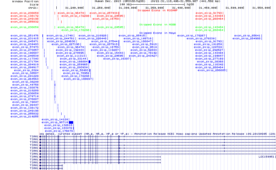Image resolution: width=276 pixels, height=170 pixels.
Task: Click the exon_skip_16397 feature in Mayo track
Action: (117, 59)
